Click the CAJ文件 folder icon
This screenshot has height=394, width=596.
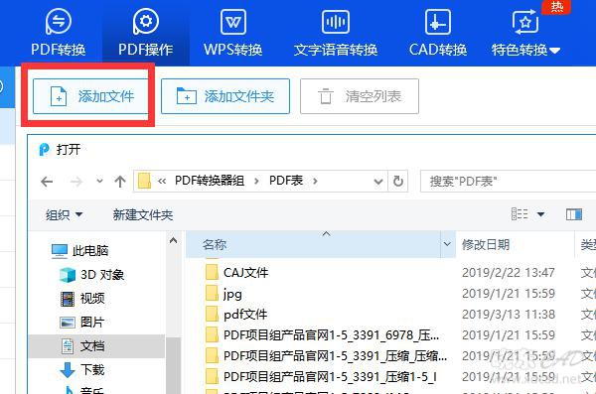point(212,272)
